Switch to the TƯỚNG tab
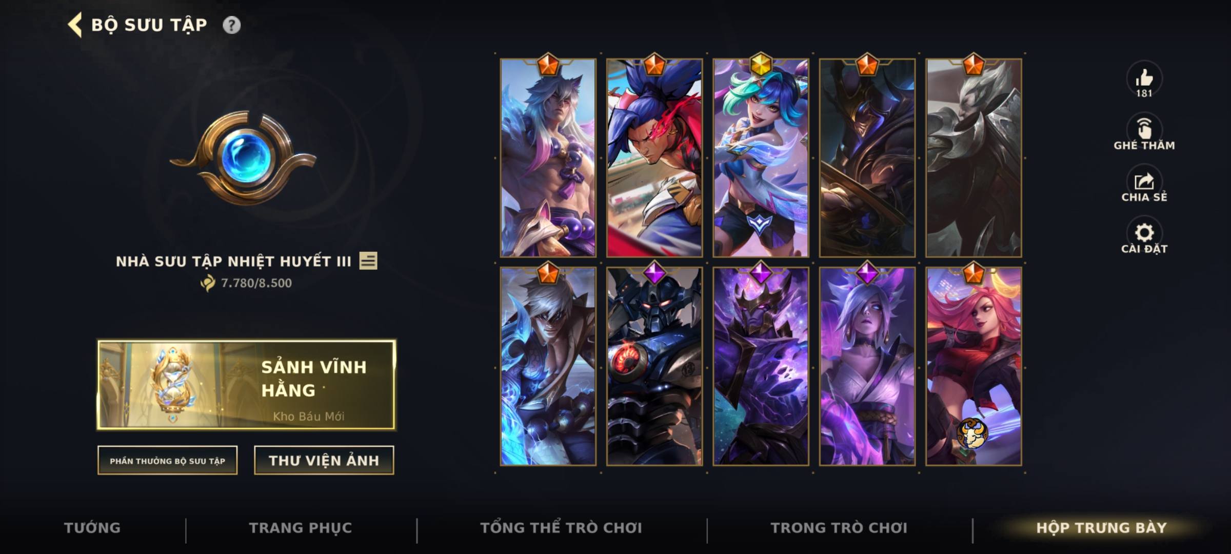 point(92,528)
